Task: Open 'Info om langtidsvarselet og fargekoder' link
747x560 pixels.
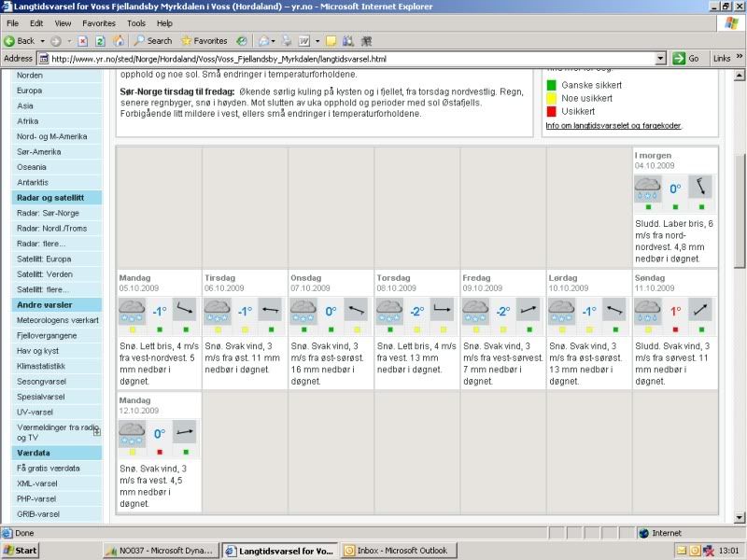Action: [x=613, y=125]
